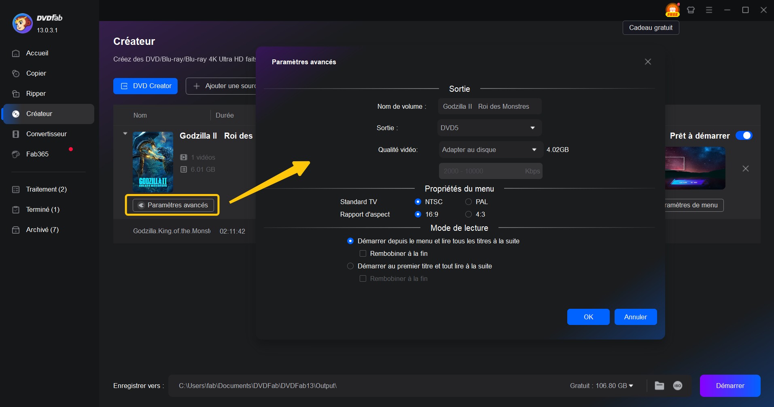Click the free gift icon in title bar

point(672,10)
